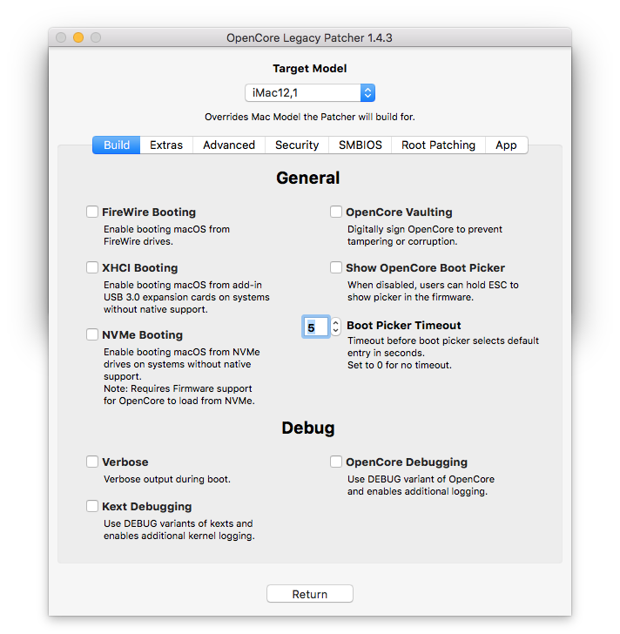Click 'Overrides Mac Model the Patcher' description text

(310, 117)
